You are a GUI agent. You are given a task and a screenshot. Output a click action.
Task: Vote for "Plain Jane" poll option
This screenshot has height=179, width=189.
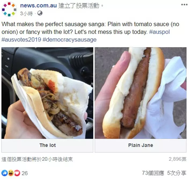(141, 145)
